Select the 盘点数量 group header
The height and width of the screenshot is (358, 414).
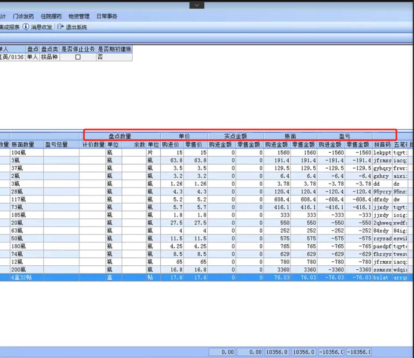tap(120, 136)
